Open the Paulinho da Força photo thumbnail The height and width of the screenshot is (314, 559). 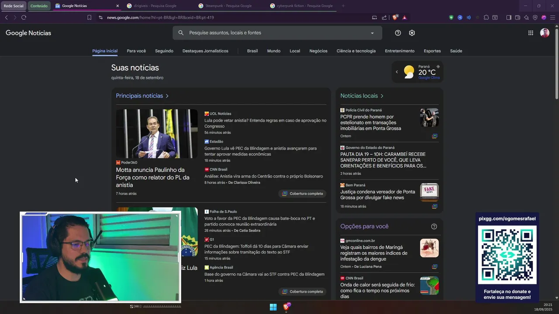click(157, 133)
